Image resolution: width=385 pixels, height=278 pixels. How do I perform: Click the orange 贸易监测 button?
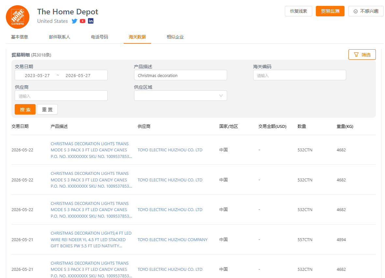(330, 11)
